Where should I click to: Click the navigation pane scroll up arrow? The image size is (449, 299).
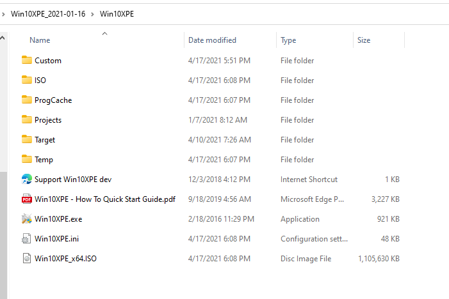[3, 38]
